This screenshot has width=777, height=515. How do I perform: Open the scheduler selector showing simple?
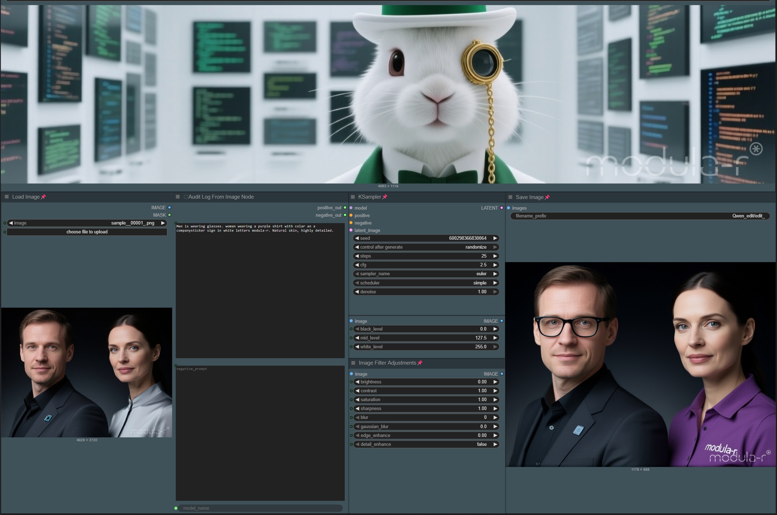coord(425,283)
